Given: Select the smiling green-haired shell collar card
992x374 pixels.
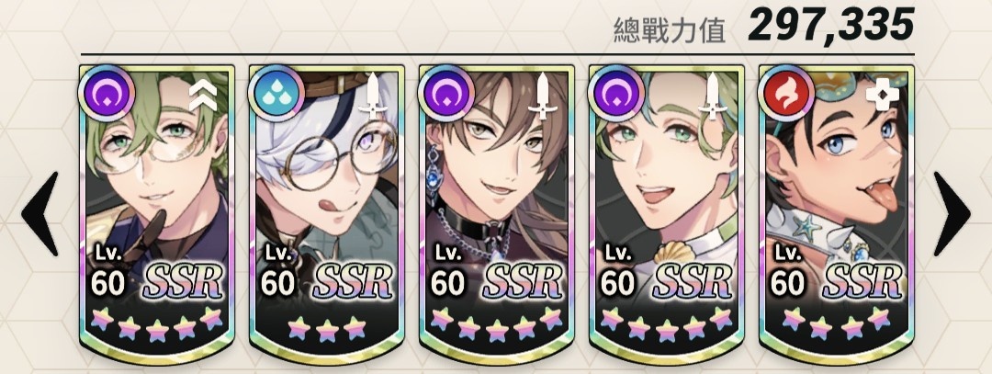Looking at the screenshot, I should 666,214.
